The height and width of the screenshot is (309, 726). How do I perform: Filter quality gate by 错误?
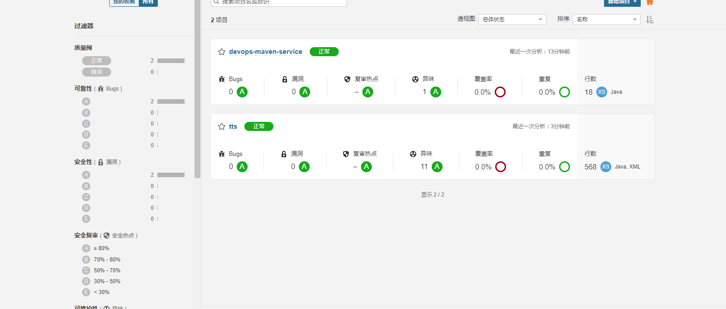pos(97,72)
